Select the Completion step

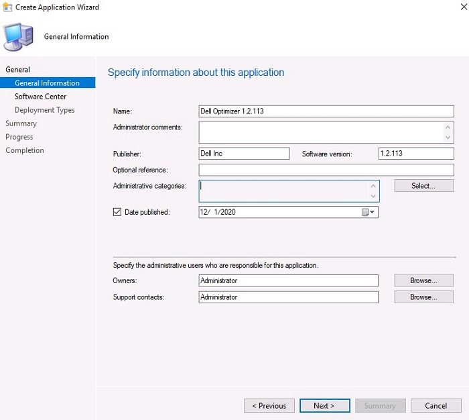(25, 150)
